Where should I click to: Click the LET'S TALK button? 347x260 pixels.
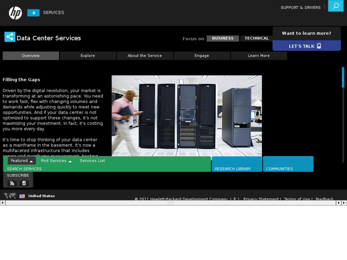[306, 46]
